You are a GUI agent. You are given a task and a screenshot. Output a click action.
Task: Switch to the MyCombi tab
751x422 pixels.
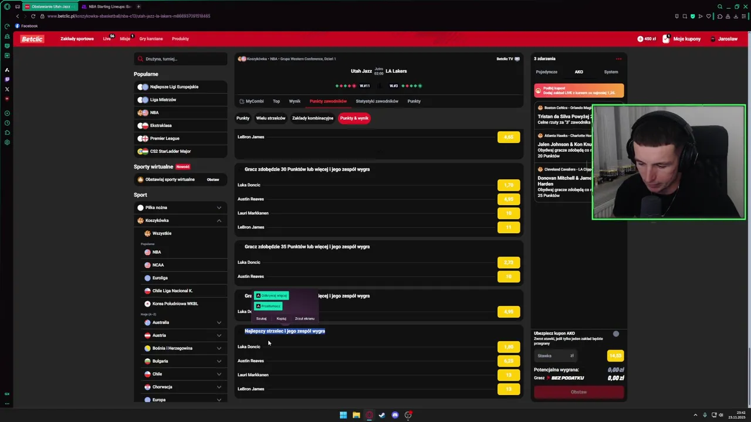pos(252,101)
